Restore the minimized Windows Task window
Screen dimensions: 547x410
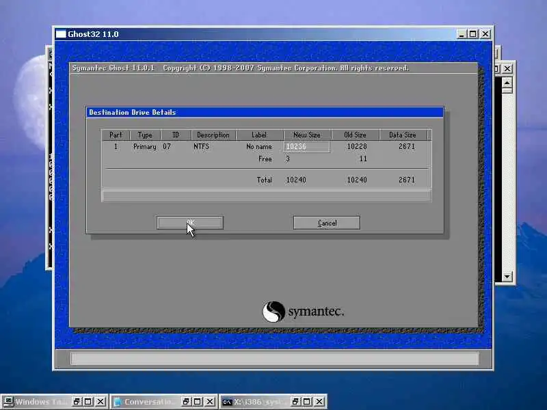(x=77, y=401)
